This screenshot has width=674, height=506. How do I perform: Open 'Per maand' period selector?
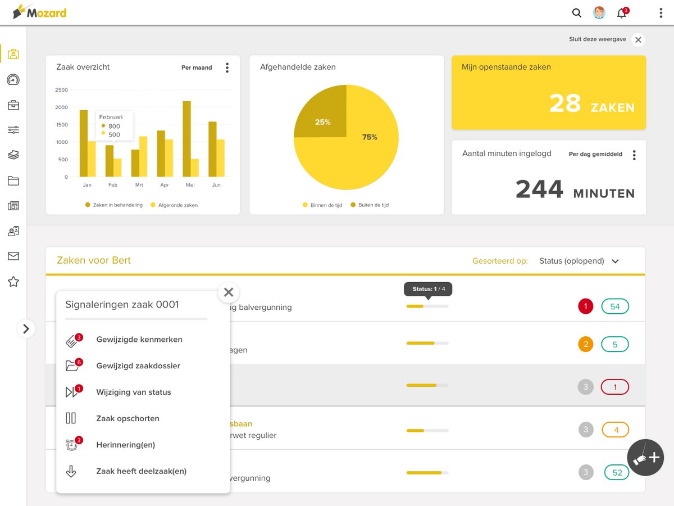(197, 67)
